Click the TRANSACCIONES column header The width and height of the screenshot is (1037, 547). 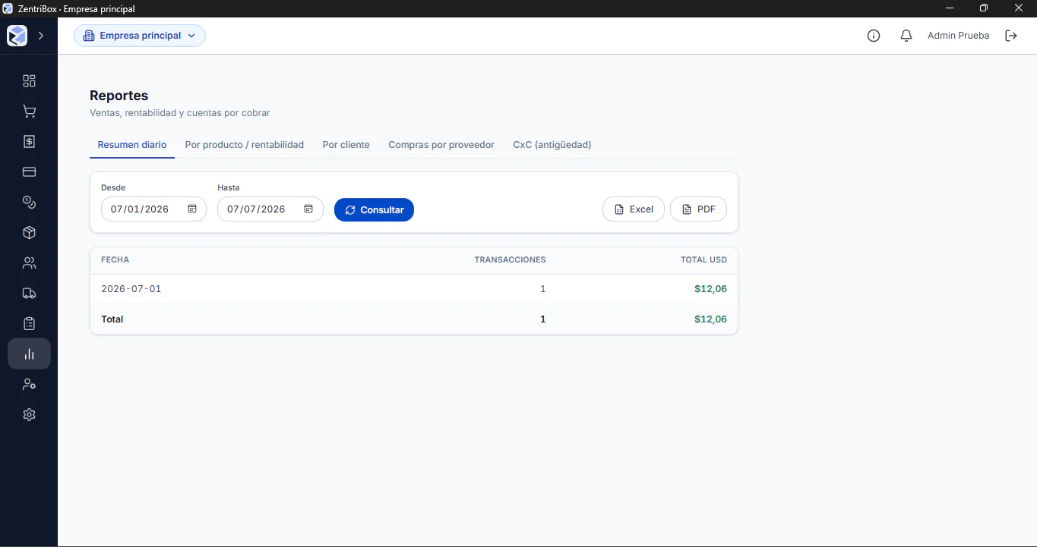click(x=510, y=259)
